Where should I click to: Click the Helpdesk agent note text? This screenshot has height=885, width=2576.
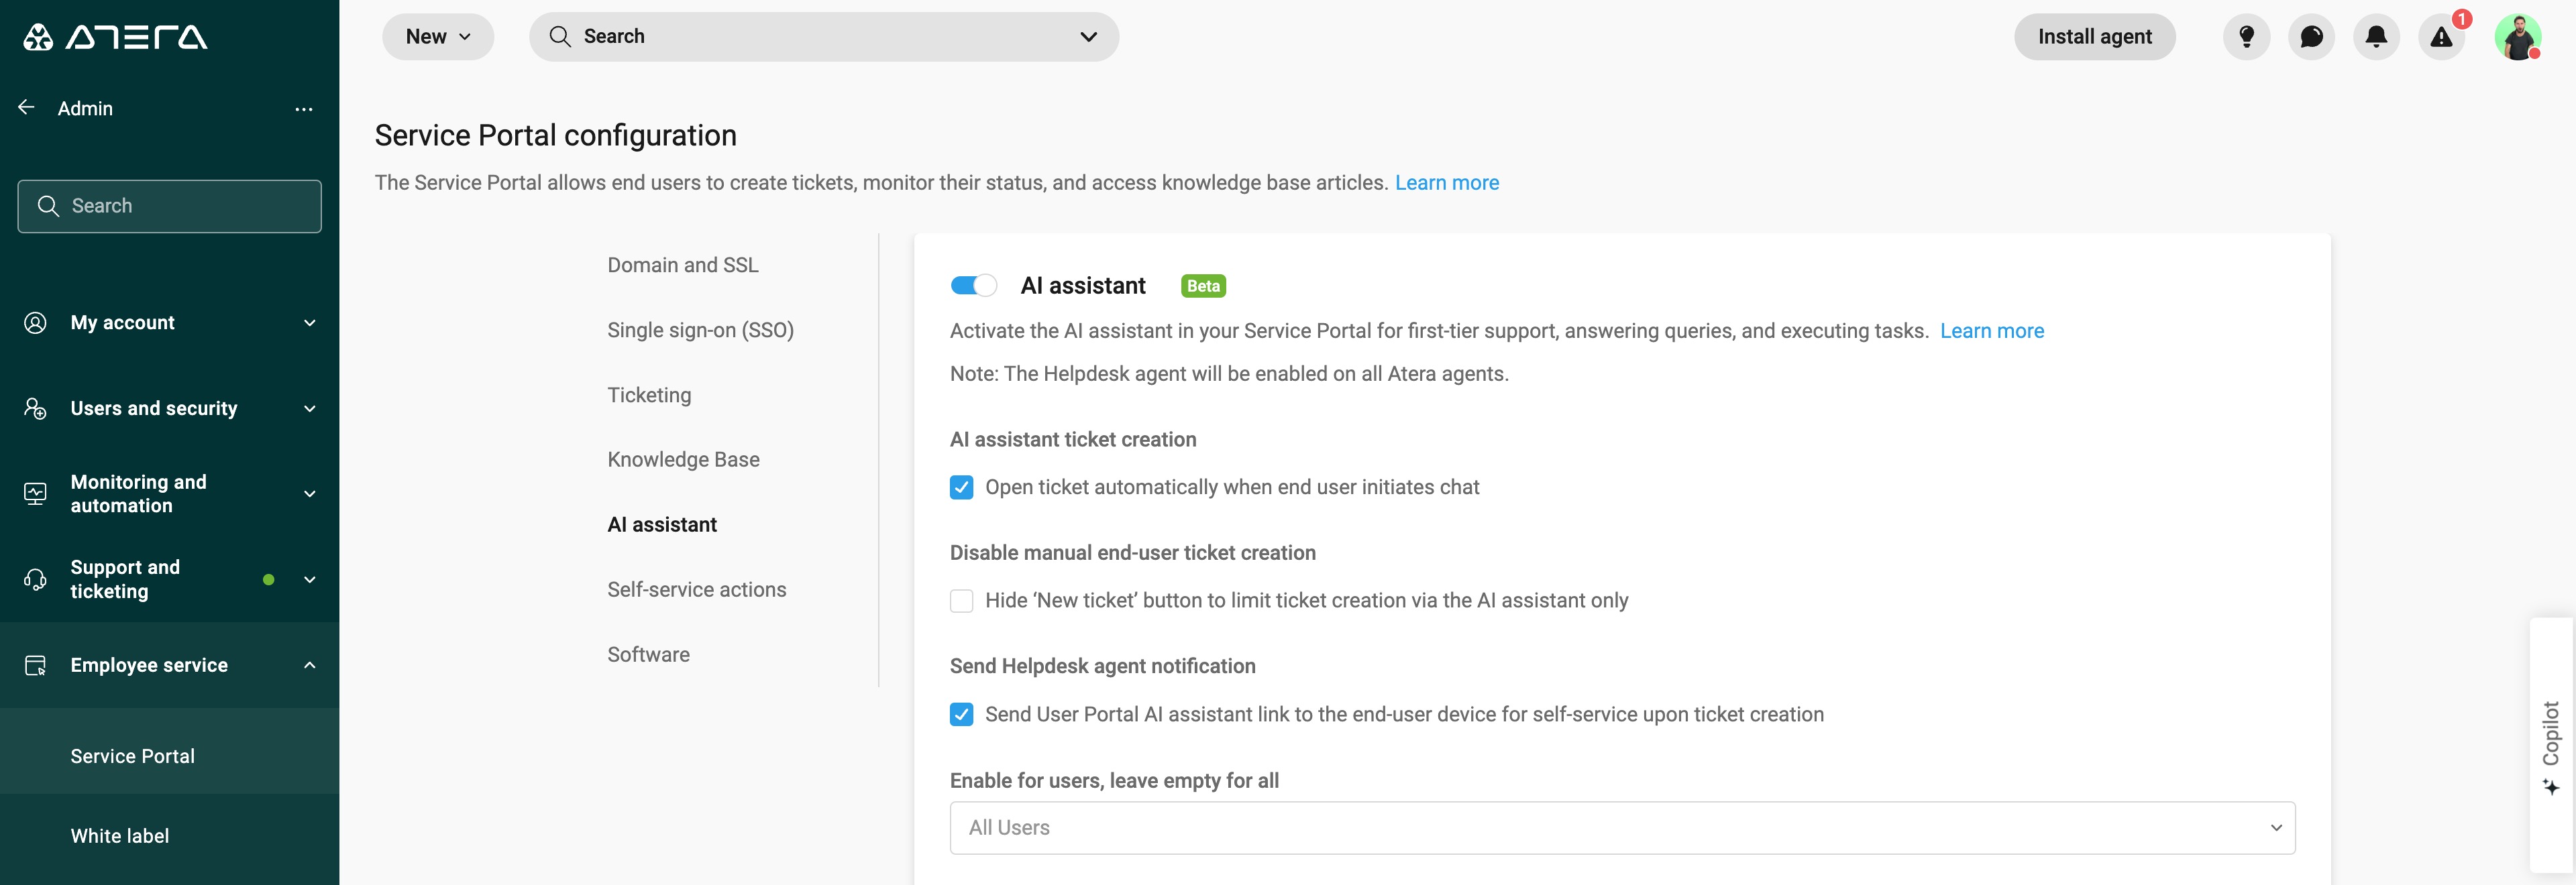click(x=1229, y=373)
